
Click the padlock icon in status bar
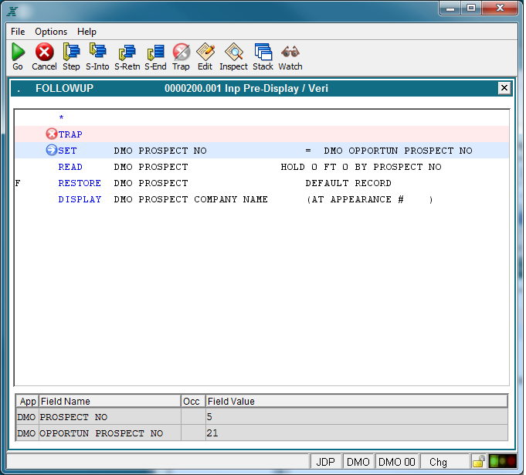coord(479,462)
